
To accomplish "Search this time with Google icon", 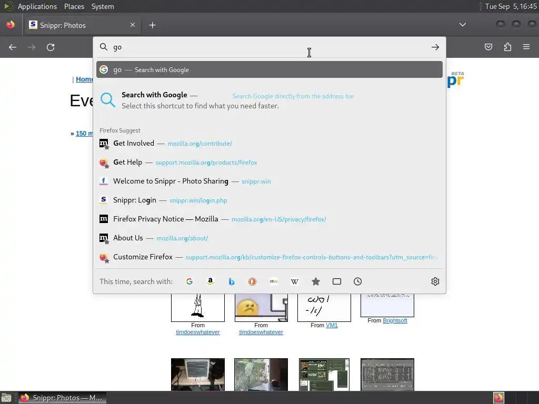I will click(189, 281).
